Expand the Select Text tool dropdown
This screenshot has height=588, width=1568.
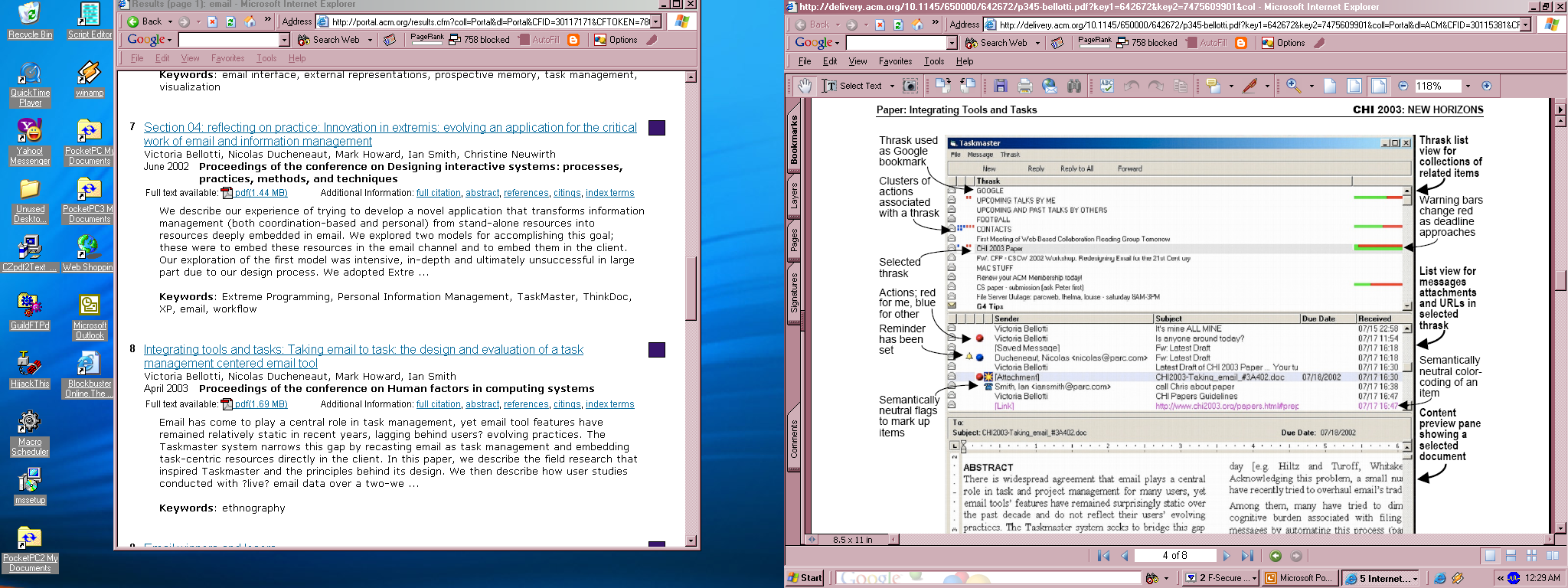[x=892, y=86]
